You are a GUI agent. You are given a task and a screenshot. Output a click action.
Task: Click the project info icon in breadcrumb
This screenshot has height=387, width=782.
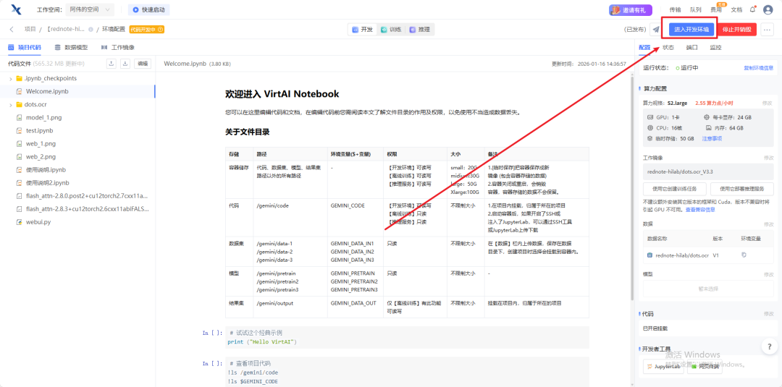(91, 30)
